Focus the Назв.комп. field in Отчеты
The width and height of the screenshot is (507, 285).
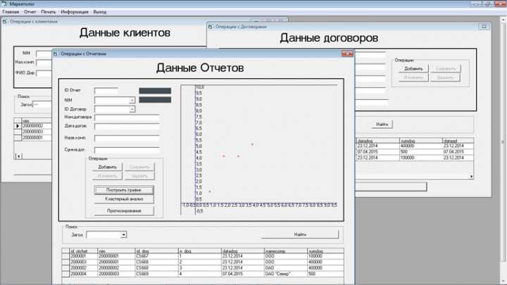click(127, 138)
